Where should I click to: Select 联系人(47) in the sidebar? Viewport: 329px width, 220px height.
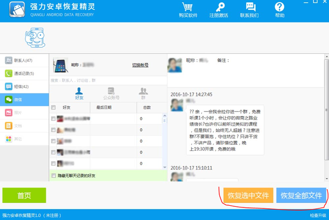[x=24, y=60]
